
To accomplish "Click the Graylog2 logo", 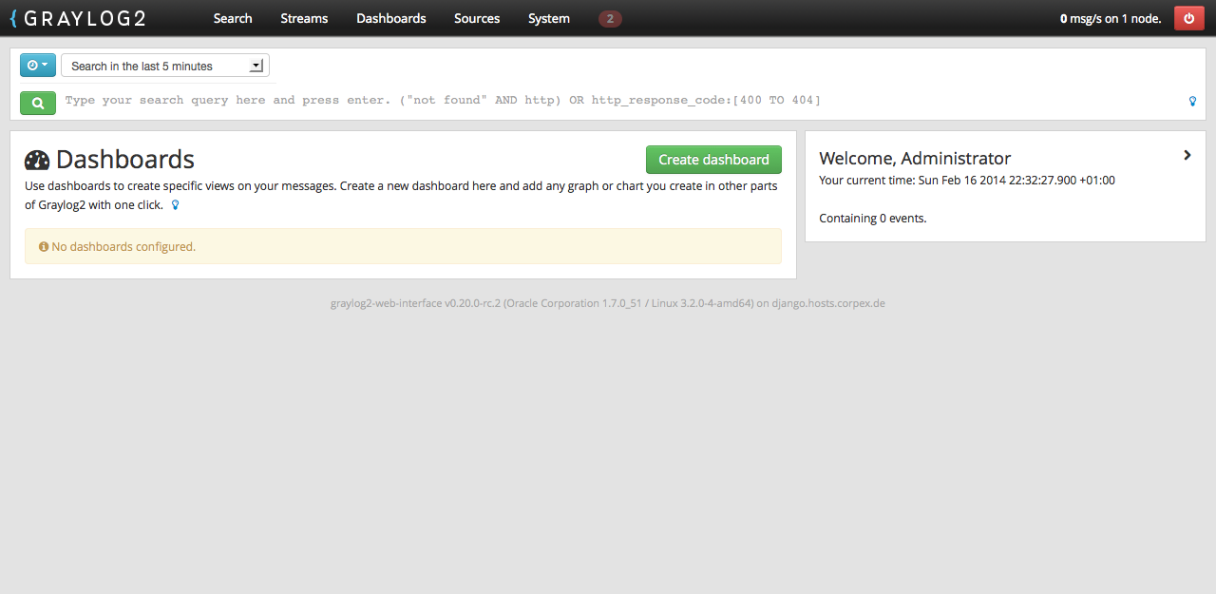I will point(78,18).
